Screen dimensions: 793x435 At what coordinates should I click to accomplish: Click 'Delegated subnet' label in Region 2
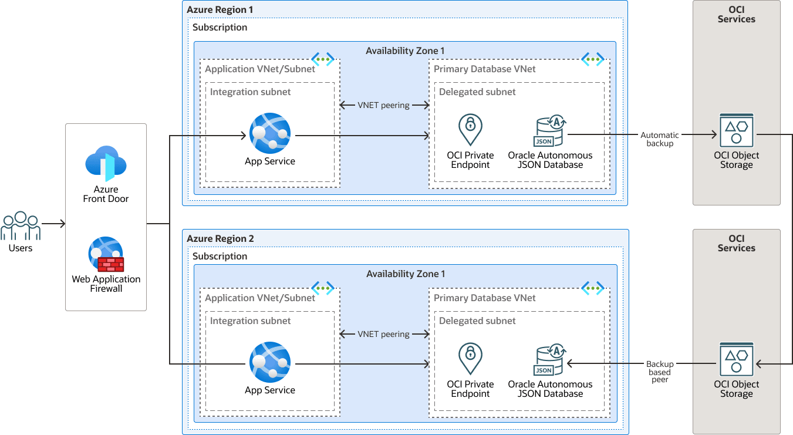[477, 321]
